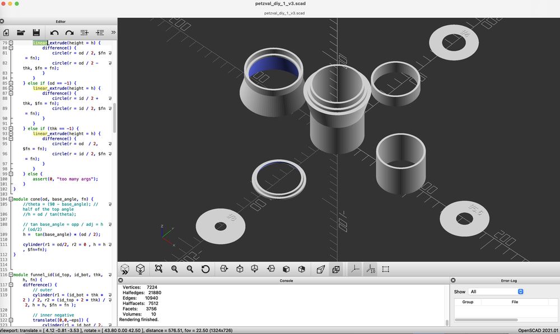Expand the editor toolbar overflow chevron
Image resolution: width=560 pixels, height=334 pixels.
(113, 33)
